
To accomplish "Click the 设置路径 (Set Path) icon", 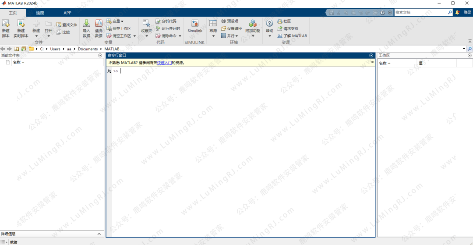I will pos(223,28).
